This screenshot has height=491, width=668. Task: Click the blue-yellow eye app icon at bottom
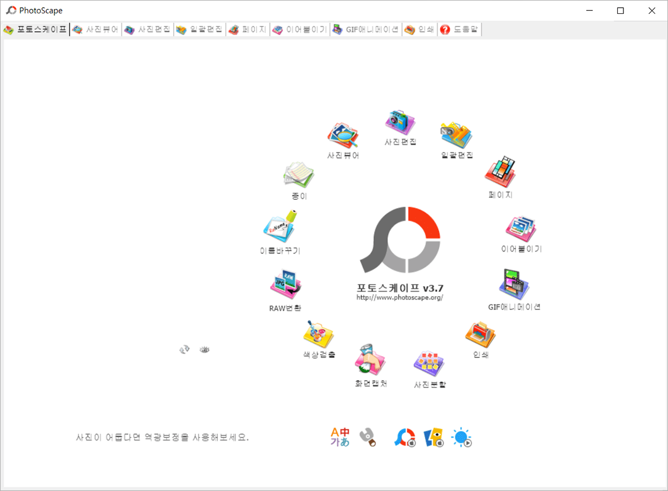tap(434, 438)
